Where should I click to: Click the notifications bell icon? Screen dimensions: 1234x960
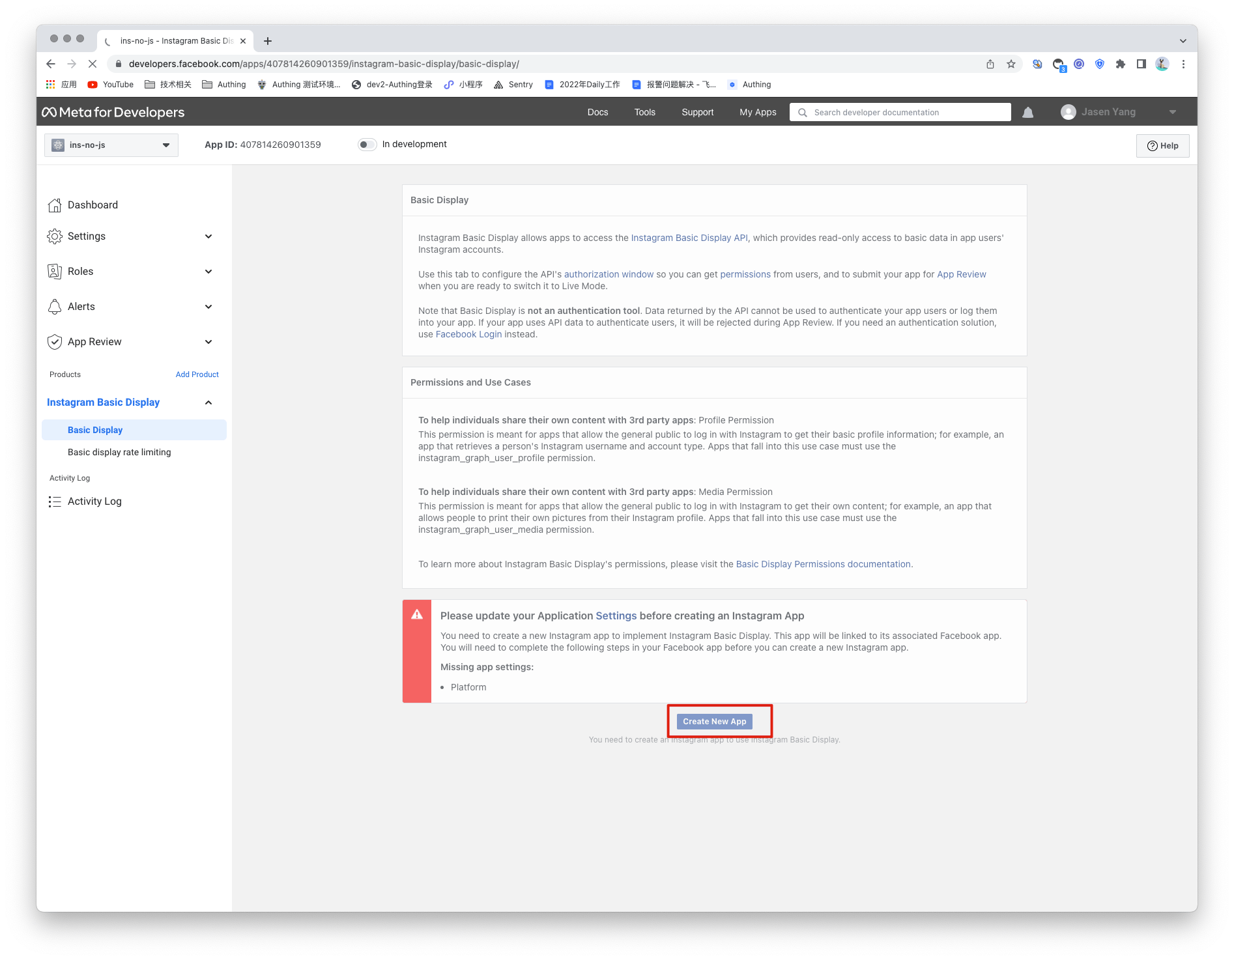(x=1027, y=113)
